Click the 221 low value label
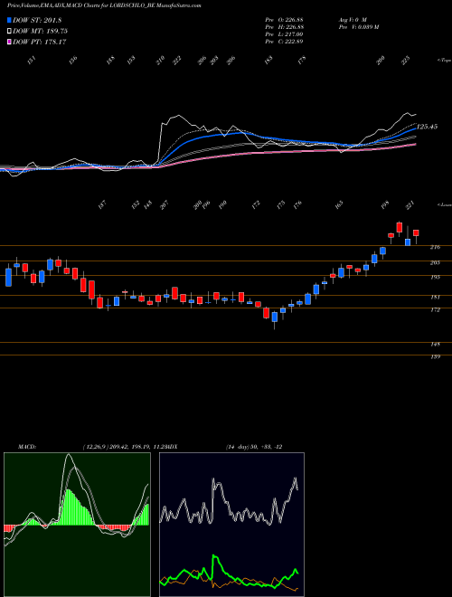The image size is (452, 597). point(410,205)
